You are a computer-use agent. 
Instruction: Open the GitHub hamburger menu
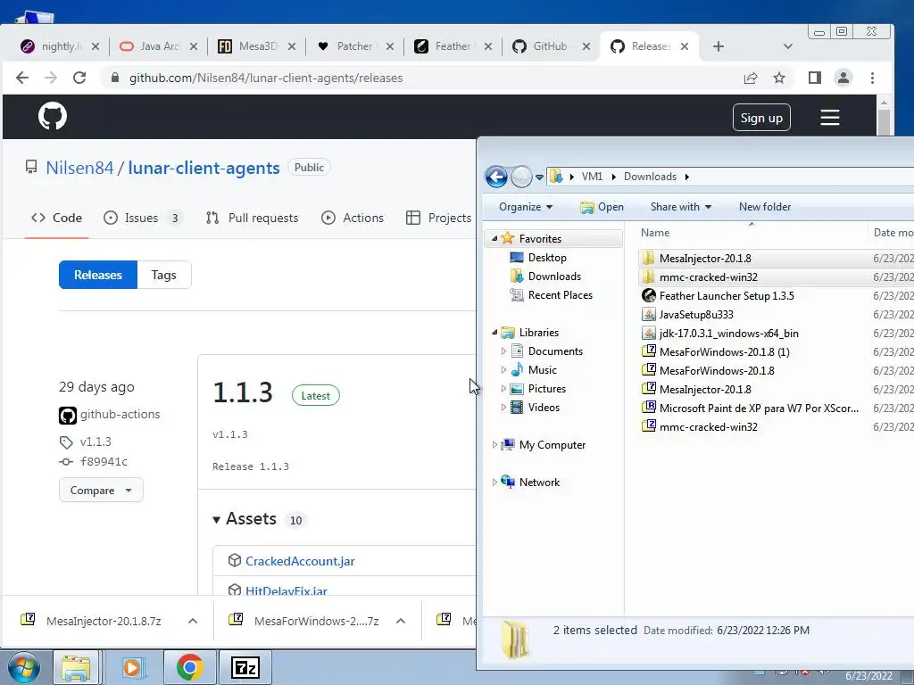tap(829, 118)
